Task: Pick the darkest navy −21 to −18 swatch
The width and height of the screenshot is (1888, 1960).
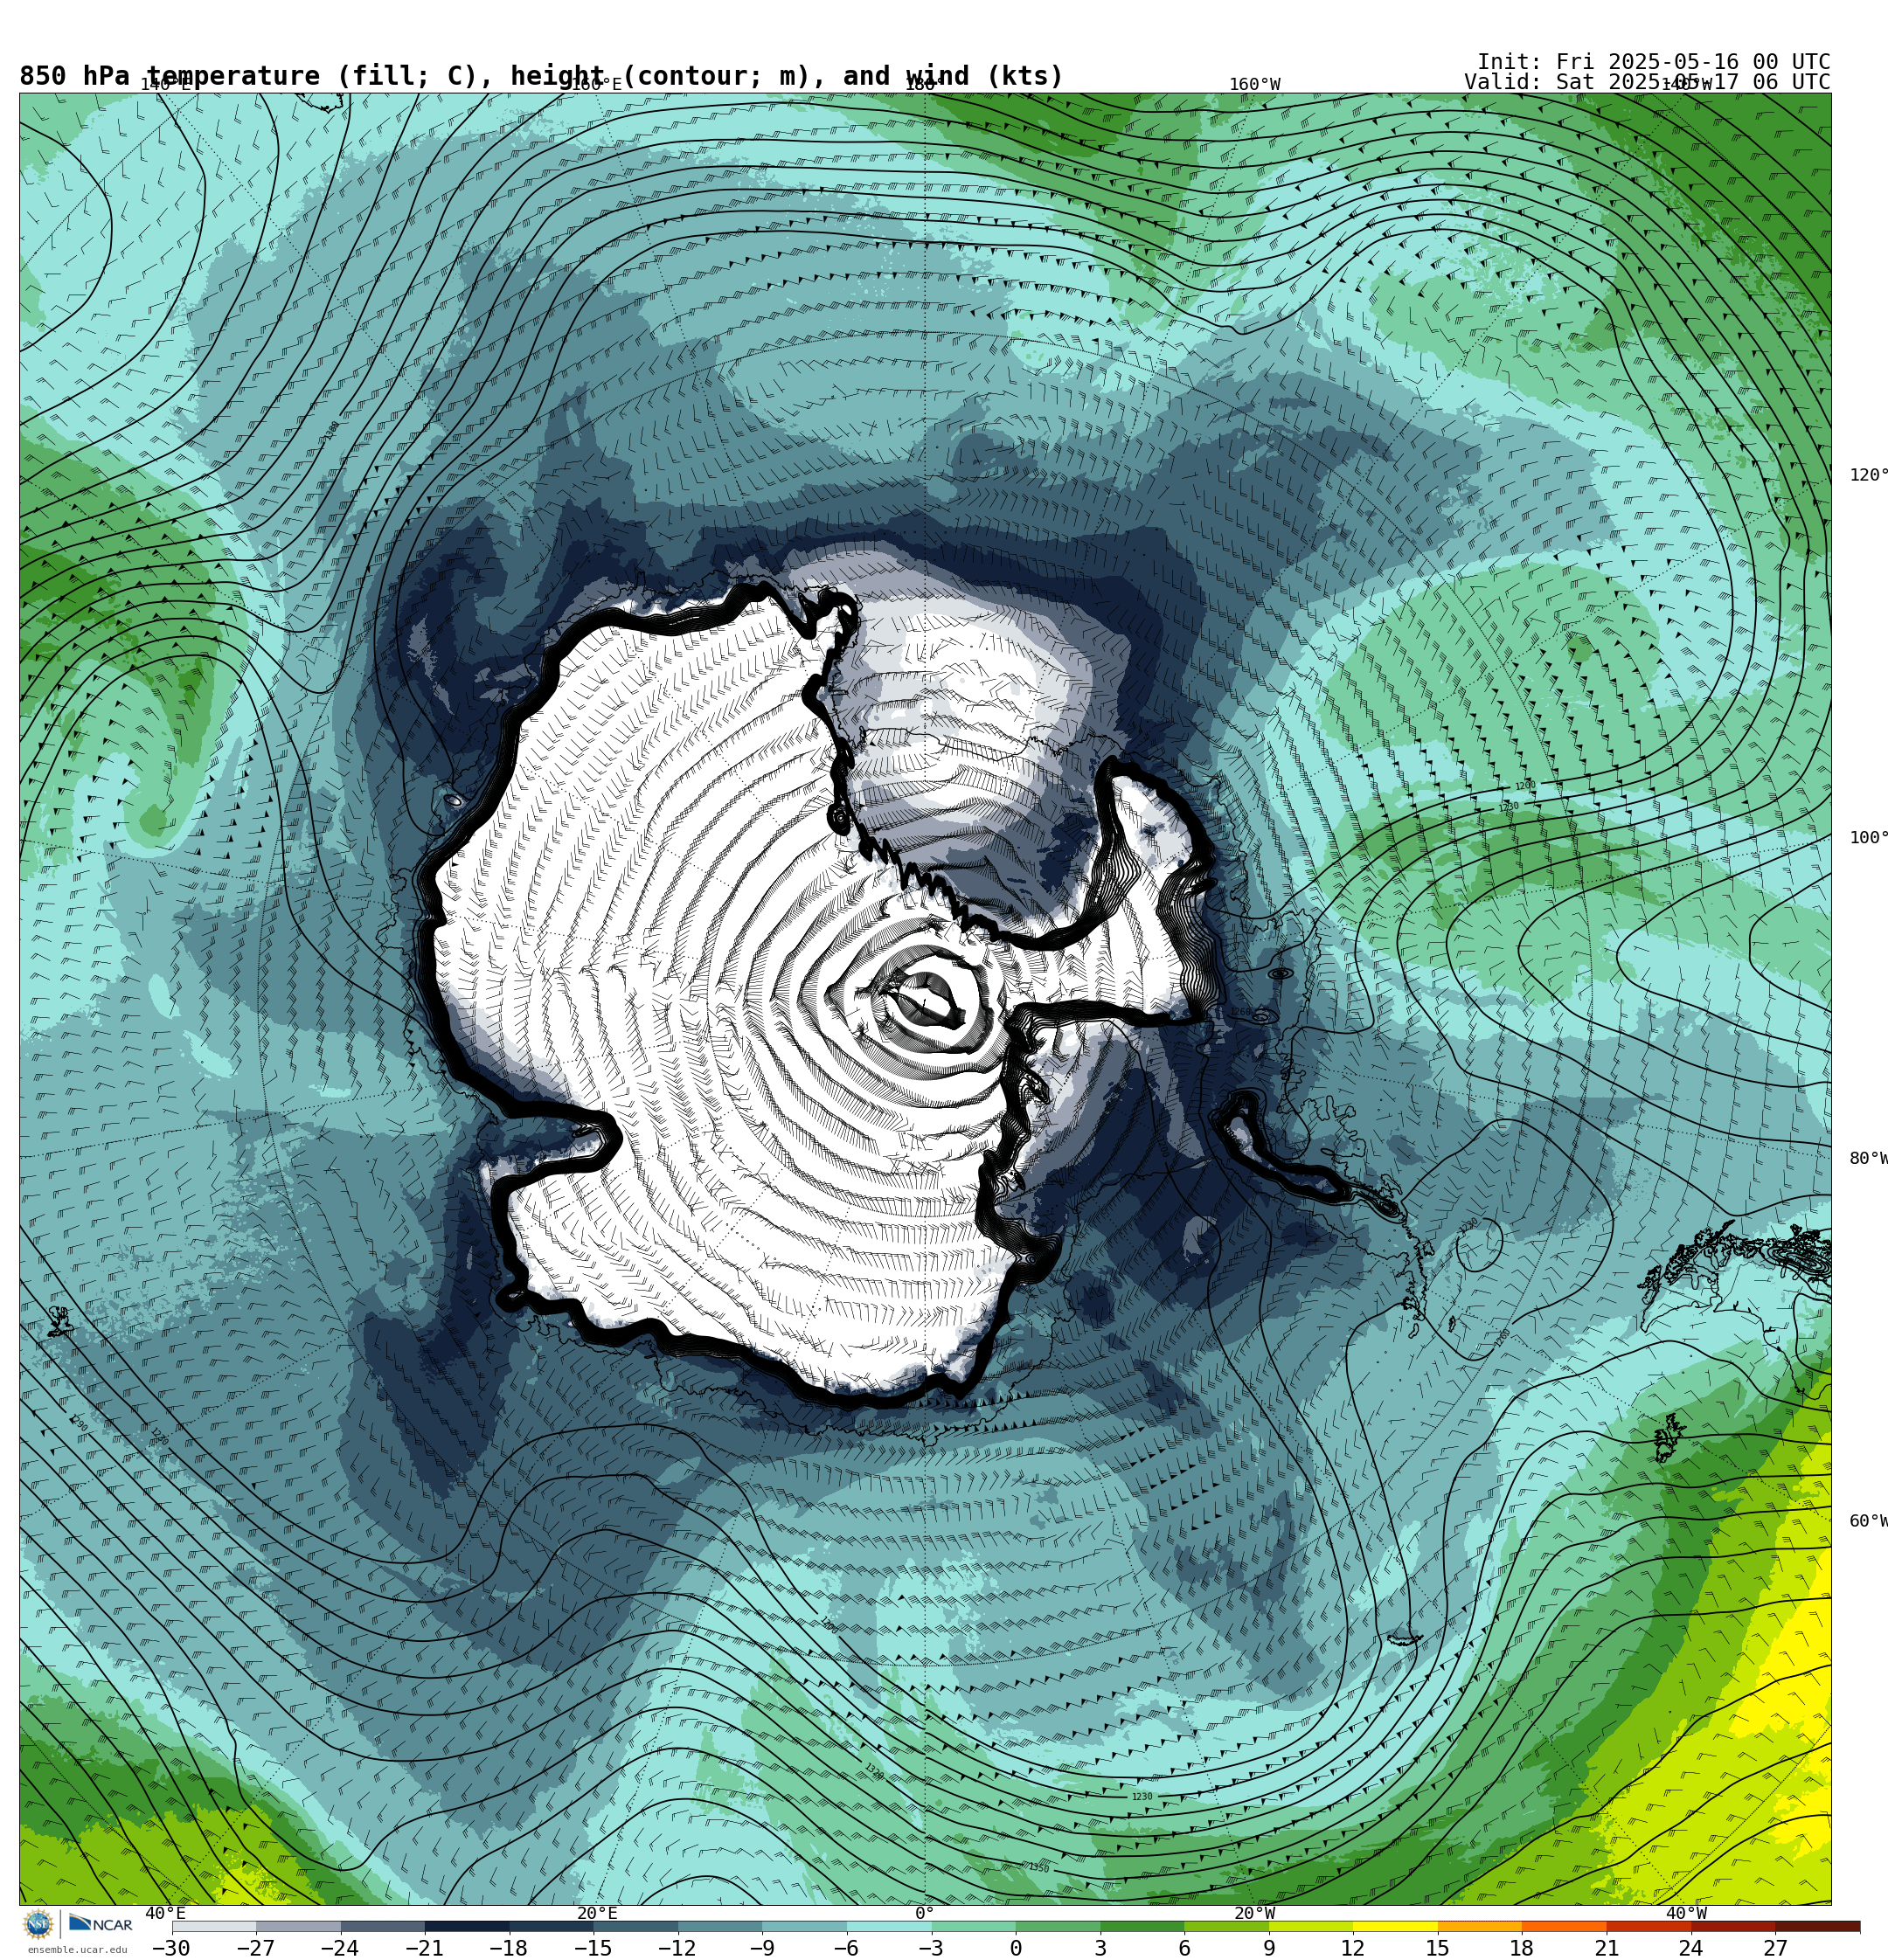Action: point(468,1926)
